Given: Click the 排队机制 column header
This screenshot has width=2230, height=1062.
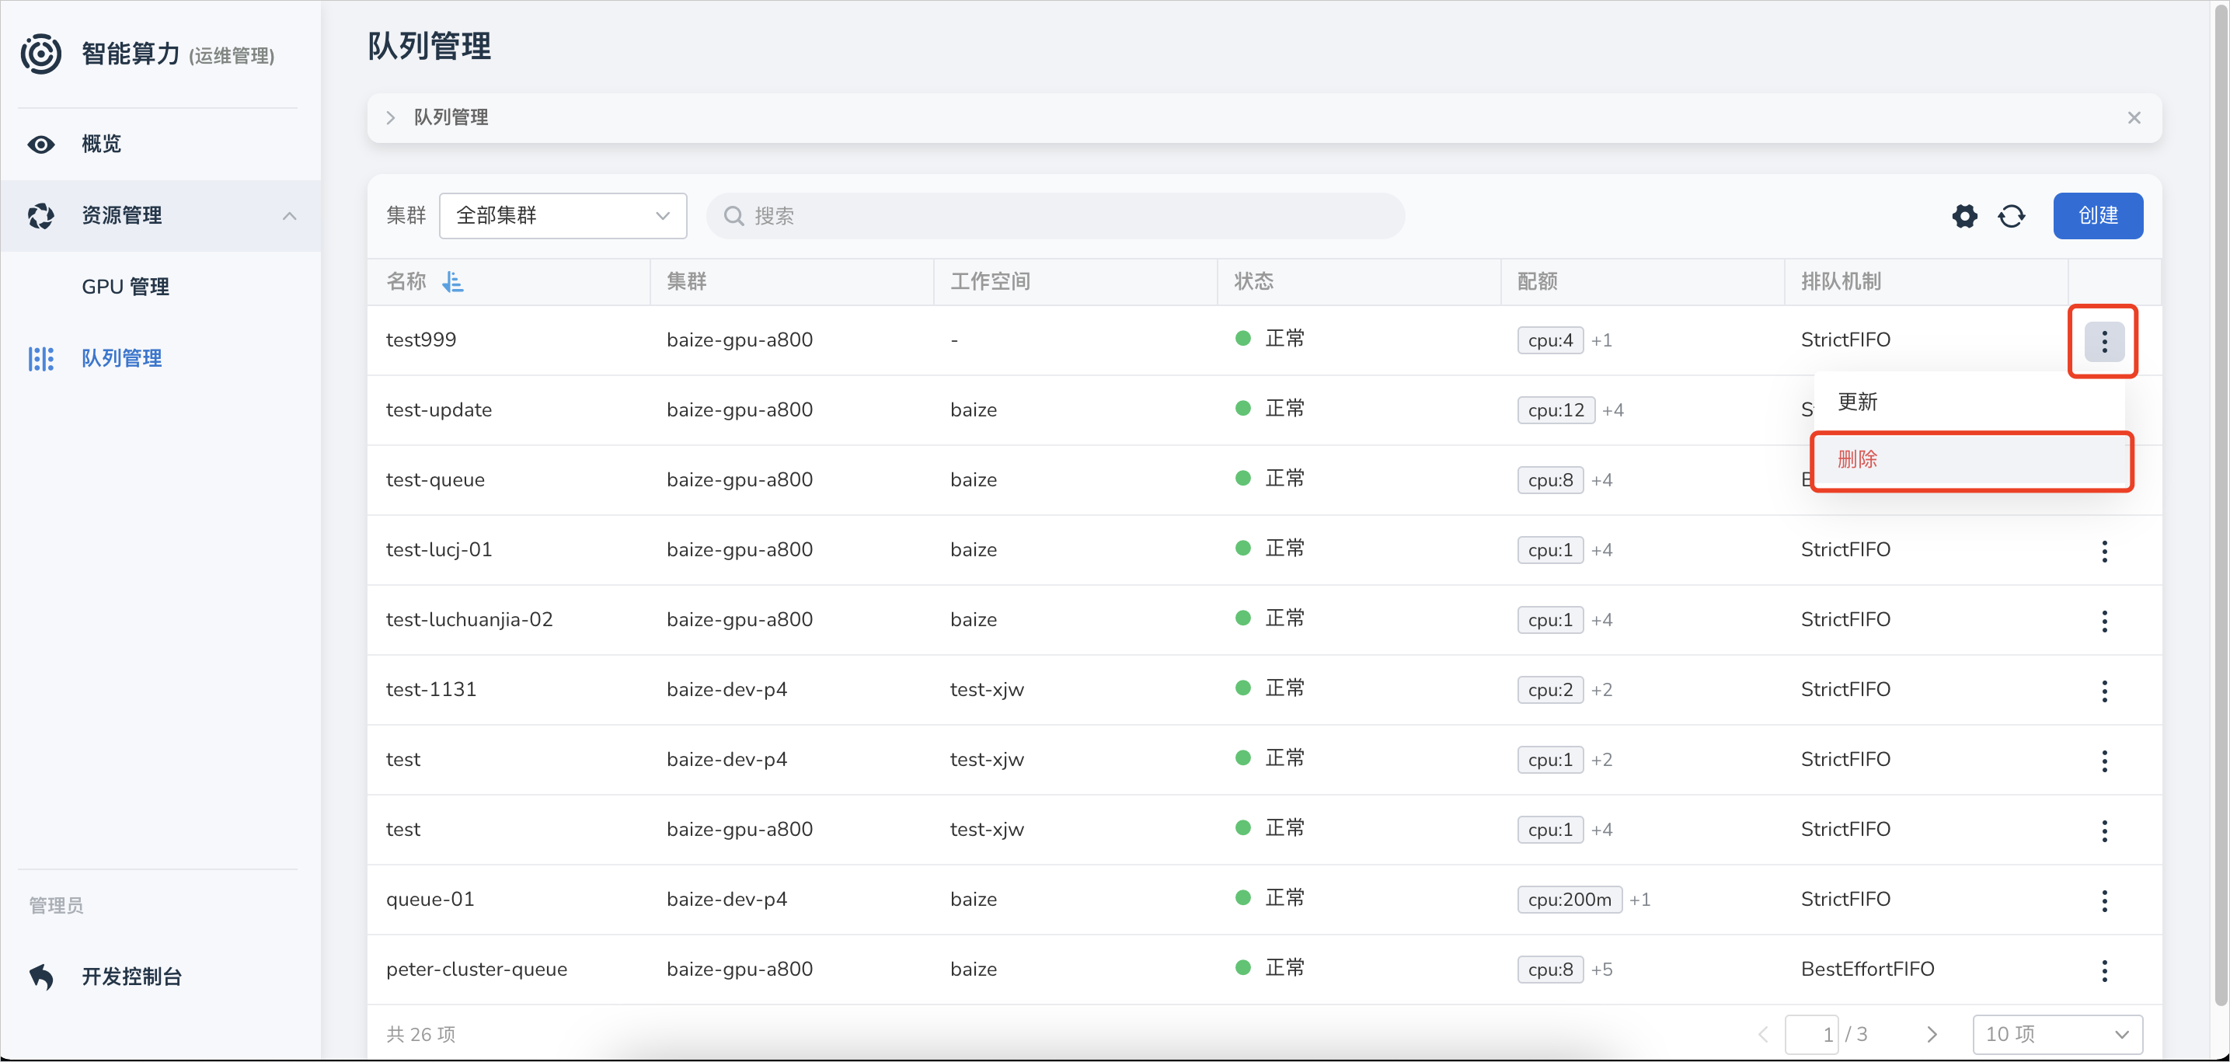Looking at the screenshot, I should tap(1841, 281).
